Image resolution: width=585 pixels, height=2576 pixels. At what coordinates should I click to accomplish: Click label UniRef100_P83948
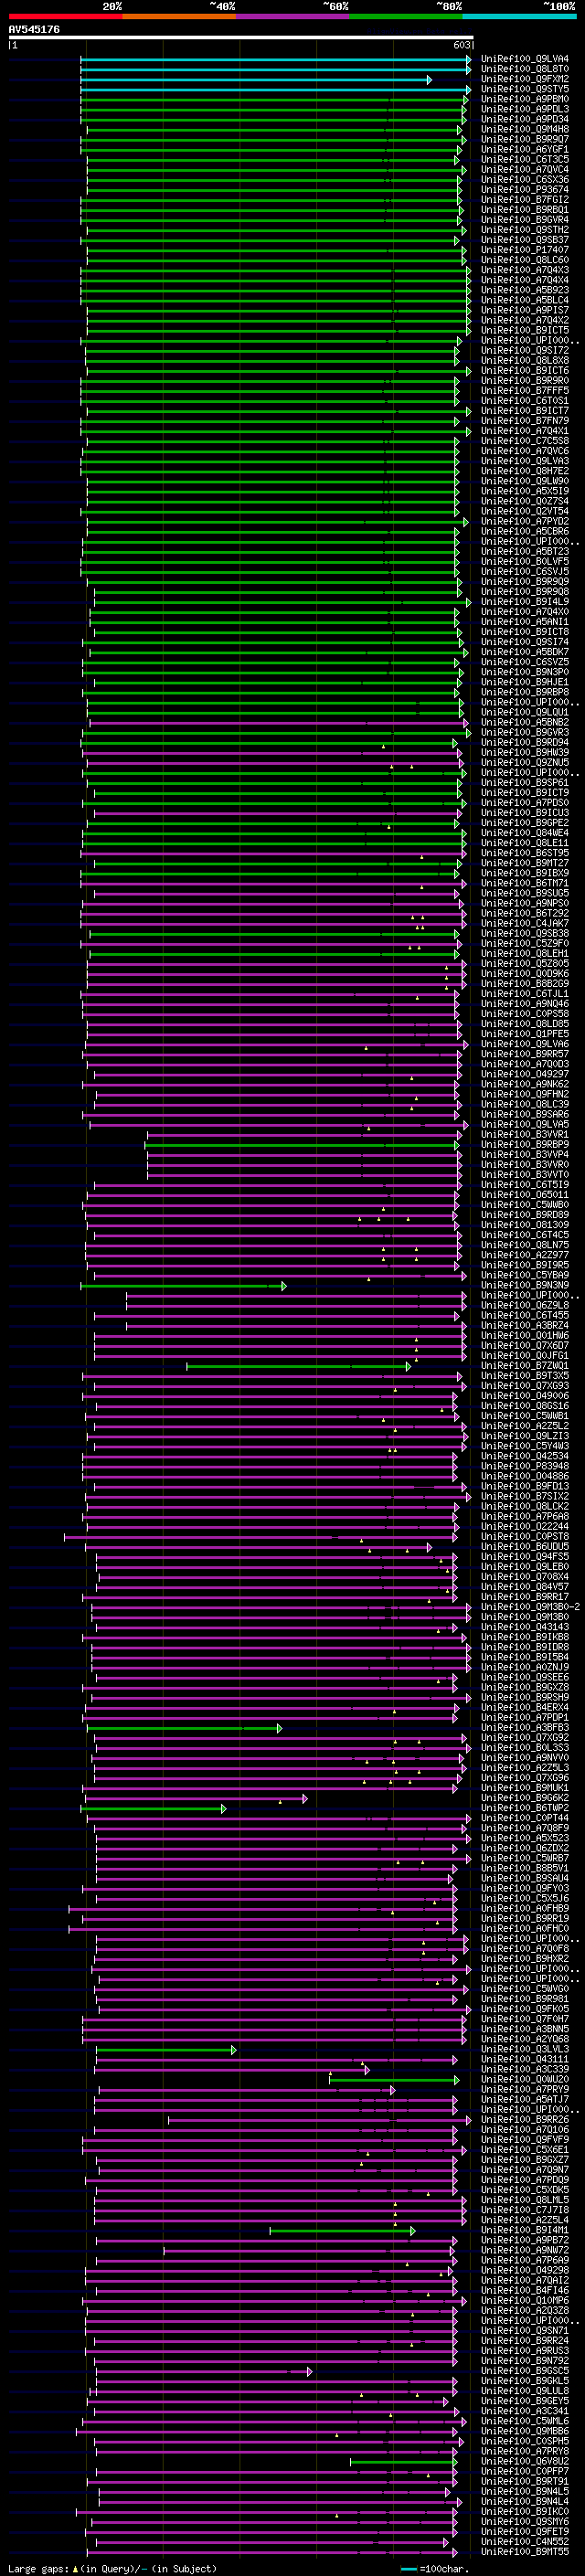click(525, 1467)
